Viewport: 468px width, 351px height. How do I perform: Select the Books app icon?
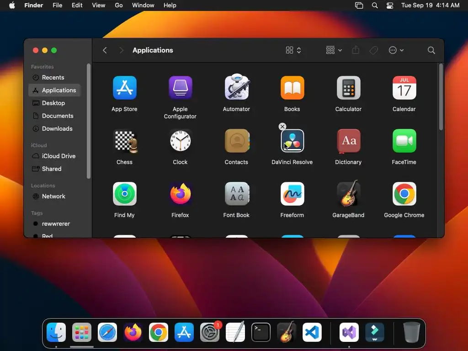click(292, 88)
